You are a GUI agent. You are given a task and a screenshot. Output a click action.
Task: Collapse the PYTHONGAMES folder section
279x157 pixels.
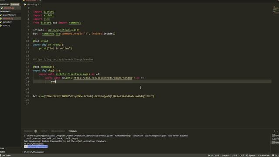point(5,11)
